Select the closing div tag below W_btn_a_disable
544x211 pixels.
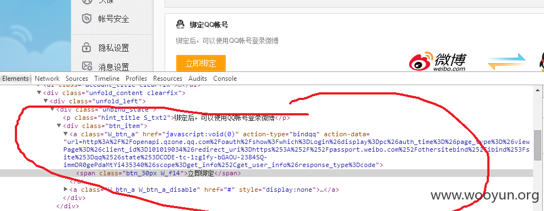[74, 198]
